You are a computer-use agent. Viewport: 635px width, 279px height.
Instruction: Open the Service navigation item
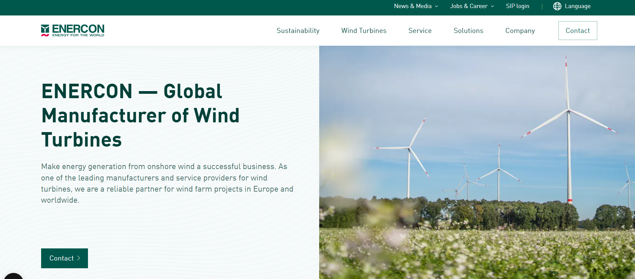tap(420, 31)
